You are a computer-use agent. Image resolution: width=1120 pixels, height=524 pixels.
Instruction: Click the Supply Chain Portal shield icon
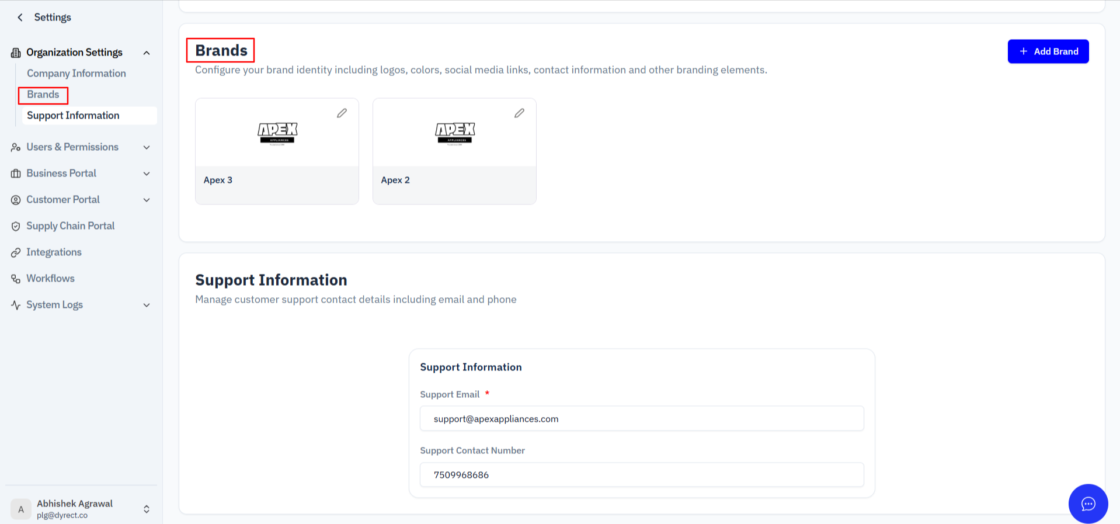(16, 226)
